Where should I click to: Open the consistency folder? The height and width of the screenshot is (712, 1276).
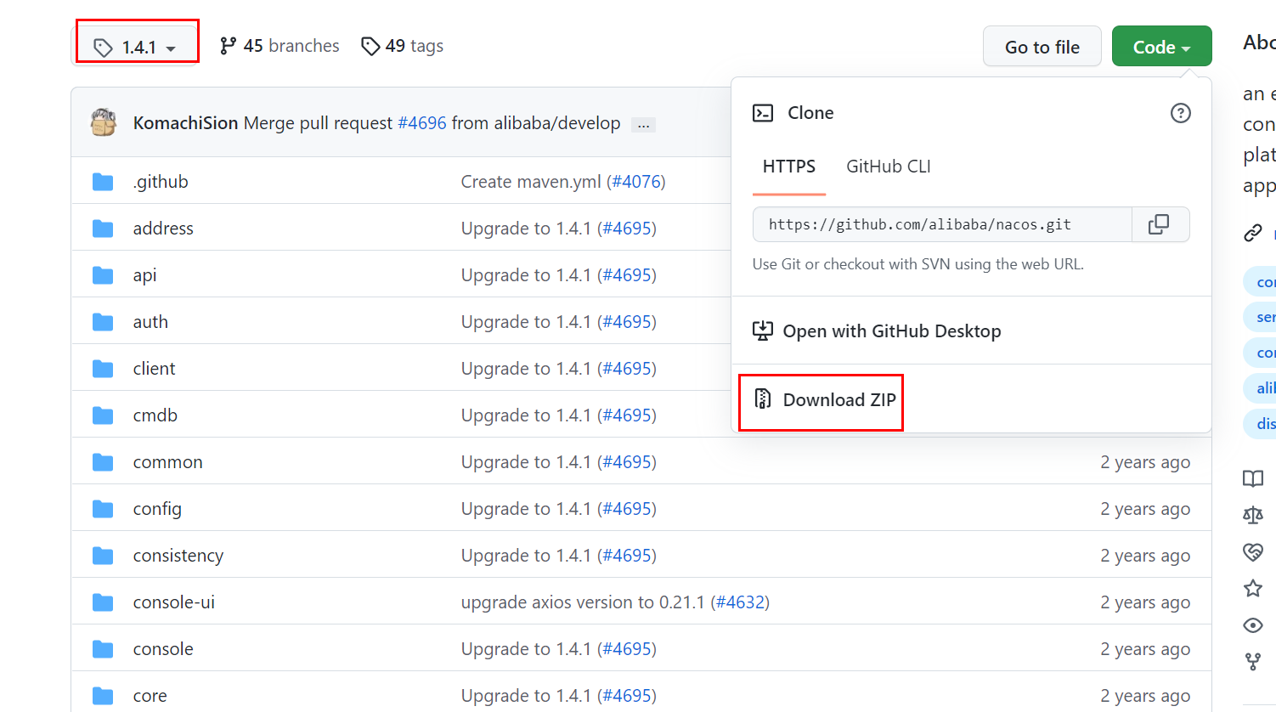coord(178,556)
